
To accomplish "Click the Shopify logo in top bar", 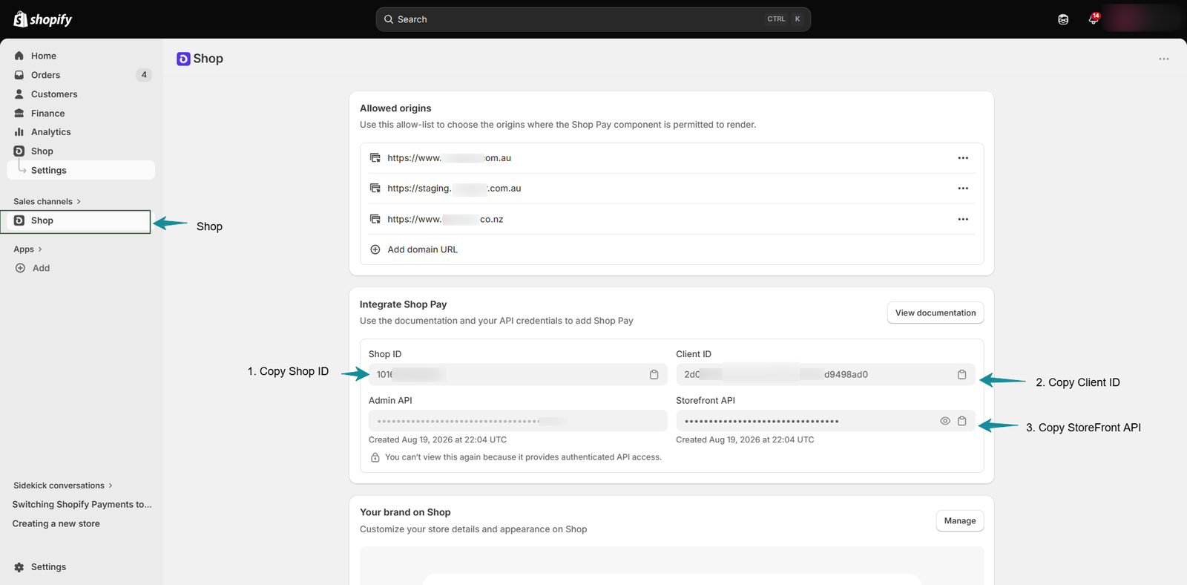I will (42, 19).
